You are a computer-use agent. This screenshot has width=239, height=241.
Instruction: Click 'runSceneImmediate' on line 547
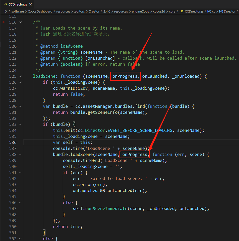point(106,209)
